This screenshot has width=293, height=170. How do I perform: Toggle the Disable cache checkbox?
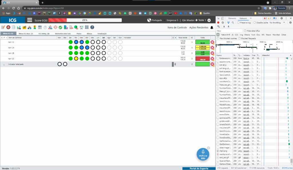[254, 23]
